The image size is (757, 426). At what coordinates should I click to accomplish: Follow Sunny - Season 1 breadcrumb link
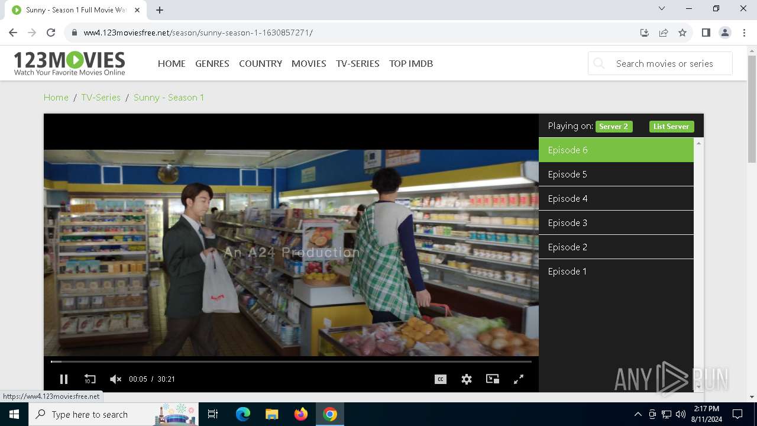pos(169,98)
